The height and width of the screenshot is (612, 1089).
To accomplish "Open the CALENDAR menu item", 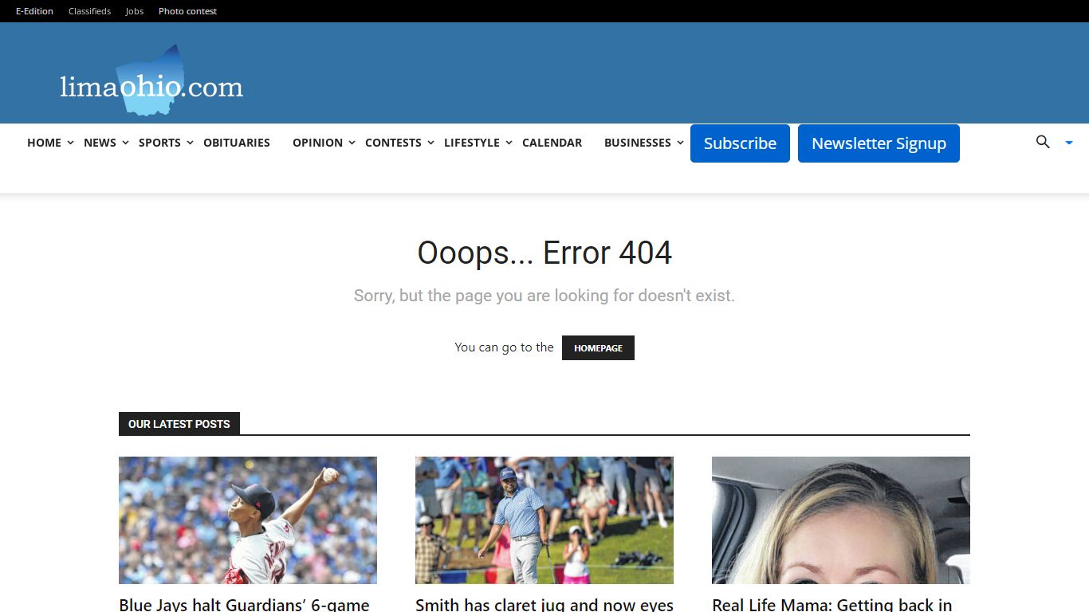I will (x=552, y=143).
